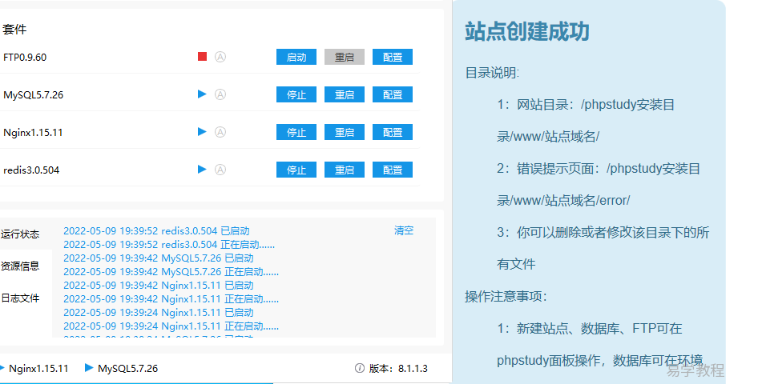This screenshot has width=762, height=384.
Task: Select MySQL5.7.26 suite name in list
Action: click(33, 94)
